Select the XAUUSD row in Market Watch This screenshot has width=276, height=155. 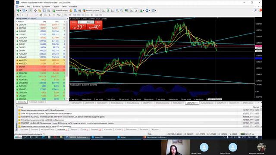(x=41, y=60)
